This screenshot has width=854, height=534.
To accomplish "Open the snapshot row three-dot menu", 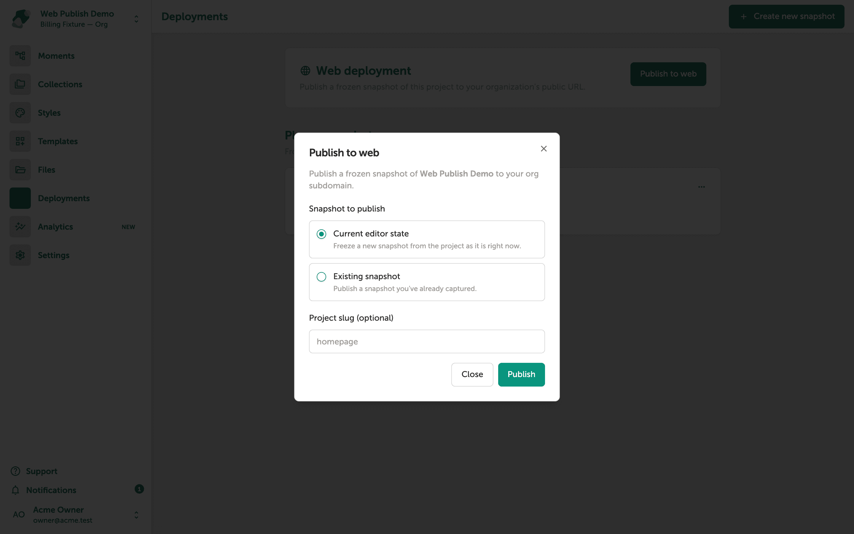I will [701, 187].
